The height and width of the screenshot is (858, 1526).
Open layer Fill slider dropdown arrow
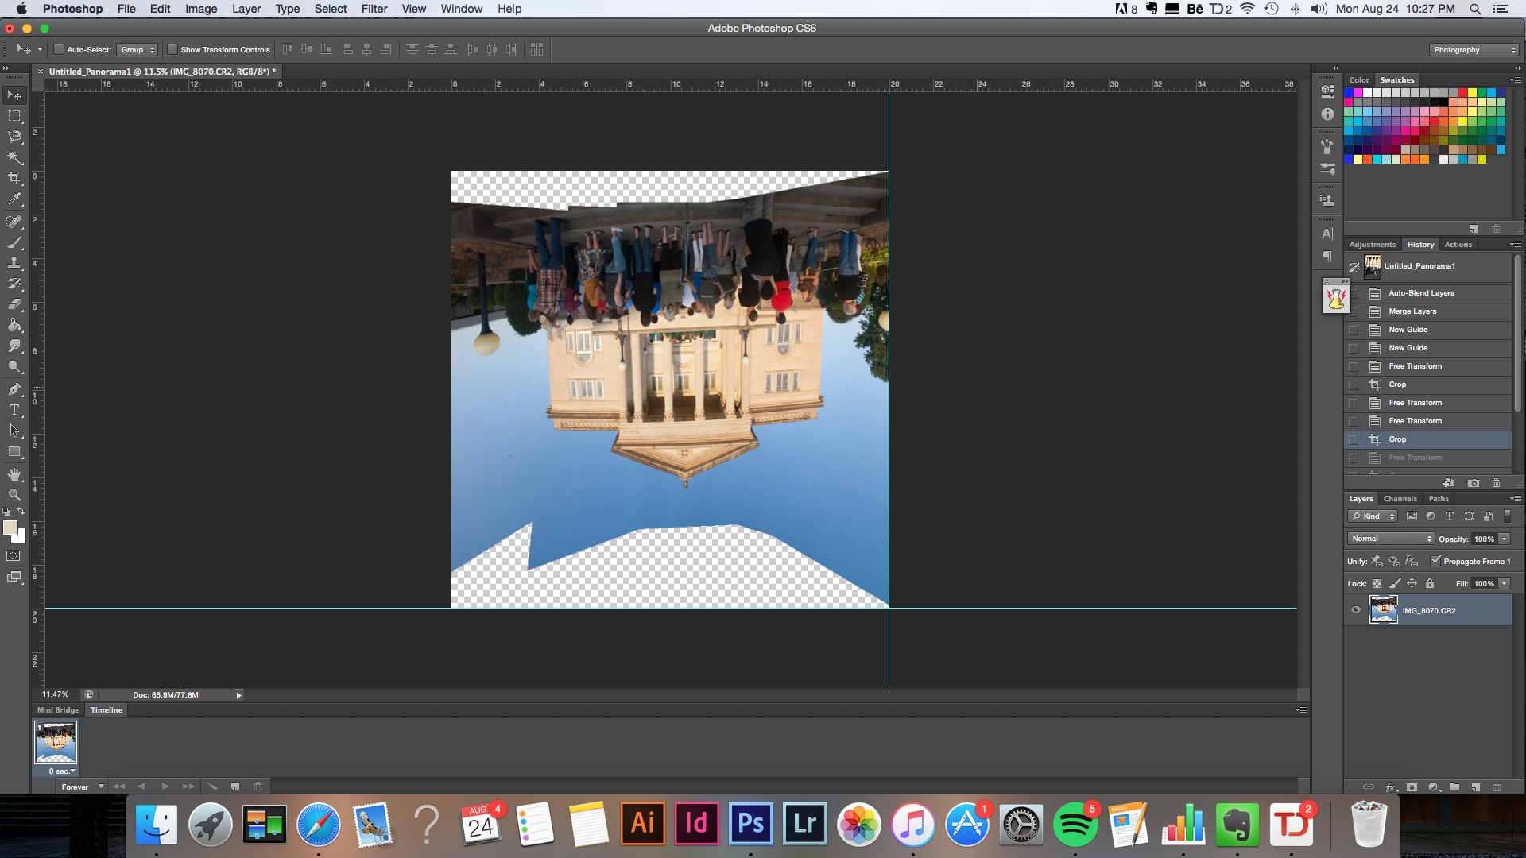click(x=1505, y=583)
